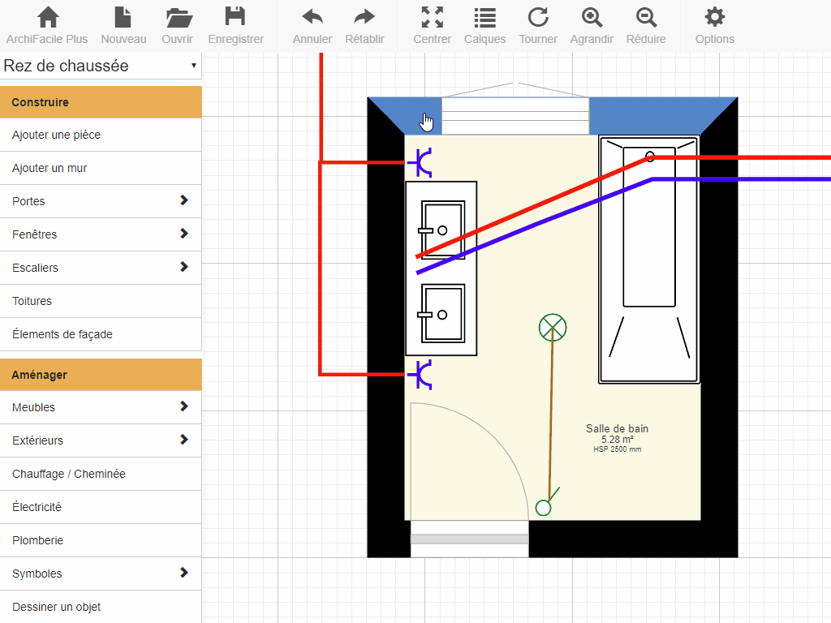Select the green ceiling light symbol

[x=553, y=328]
